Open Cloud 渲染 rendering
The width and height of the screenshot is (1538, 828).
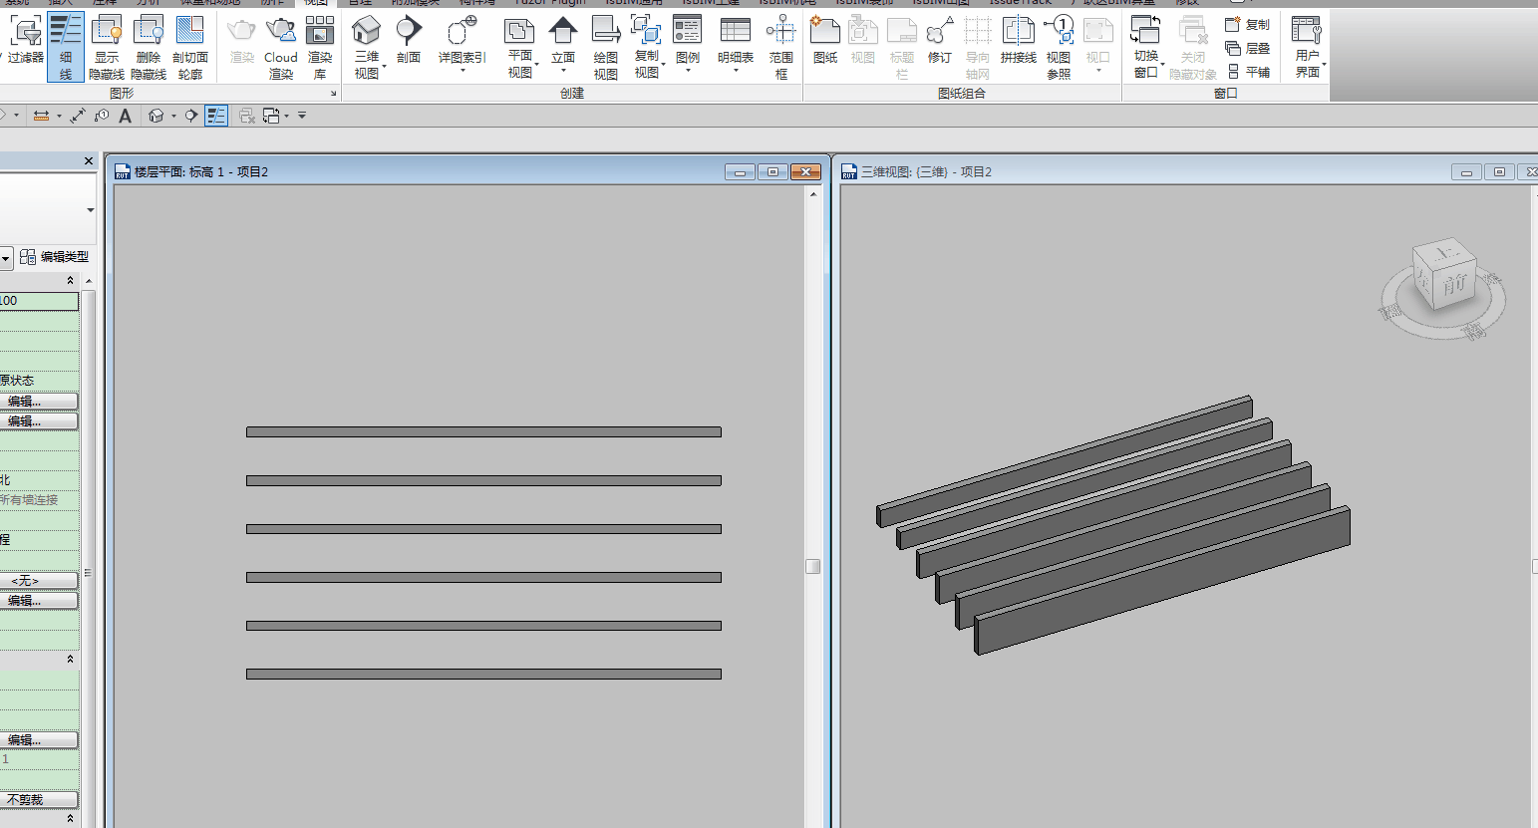pos(281,47)
